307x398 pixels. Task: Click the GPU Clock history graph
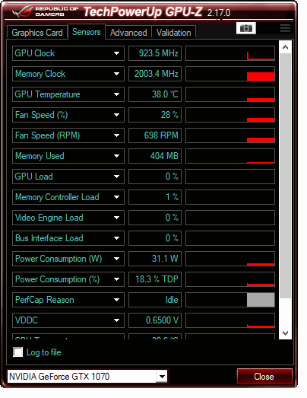(230, 53)
